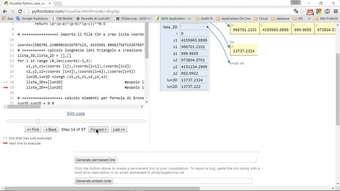Viewport: 340px width, 191px height.
Task: Open the colorful square extension icon
Action: point(319,11)
